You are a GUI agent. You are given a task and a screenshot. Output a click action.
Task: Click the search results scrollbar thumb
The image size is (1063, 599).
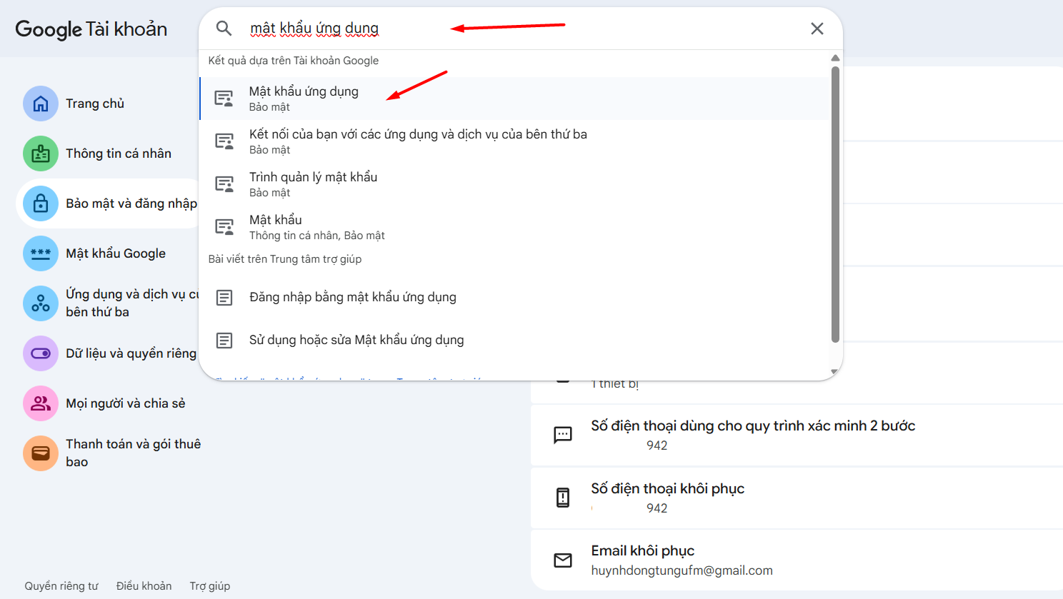(x=835, y=204)
